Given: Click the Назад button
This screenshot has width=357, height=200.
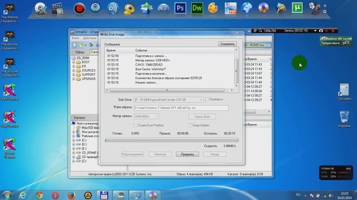Looking at the screenshot, I should (215, 154).
